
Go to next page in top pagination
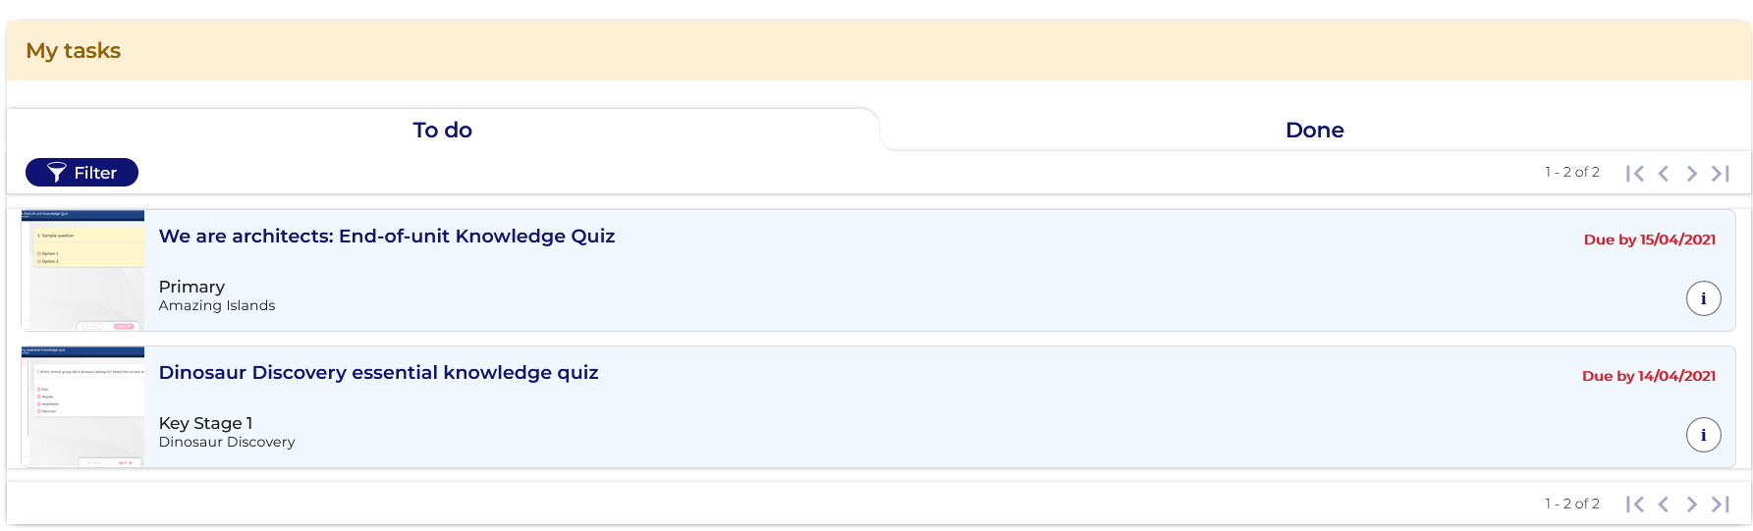[x=1691, y=174]
